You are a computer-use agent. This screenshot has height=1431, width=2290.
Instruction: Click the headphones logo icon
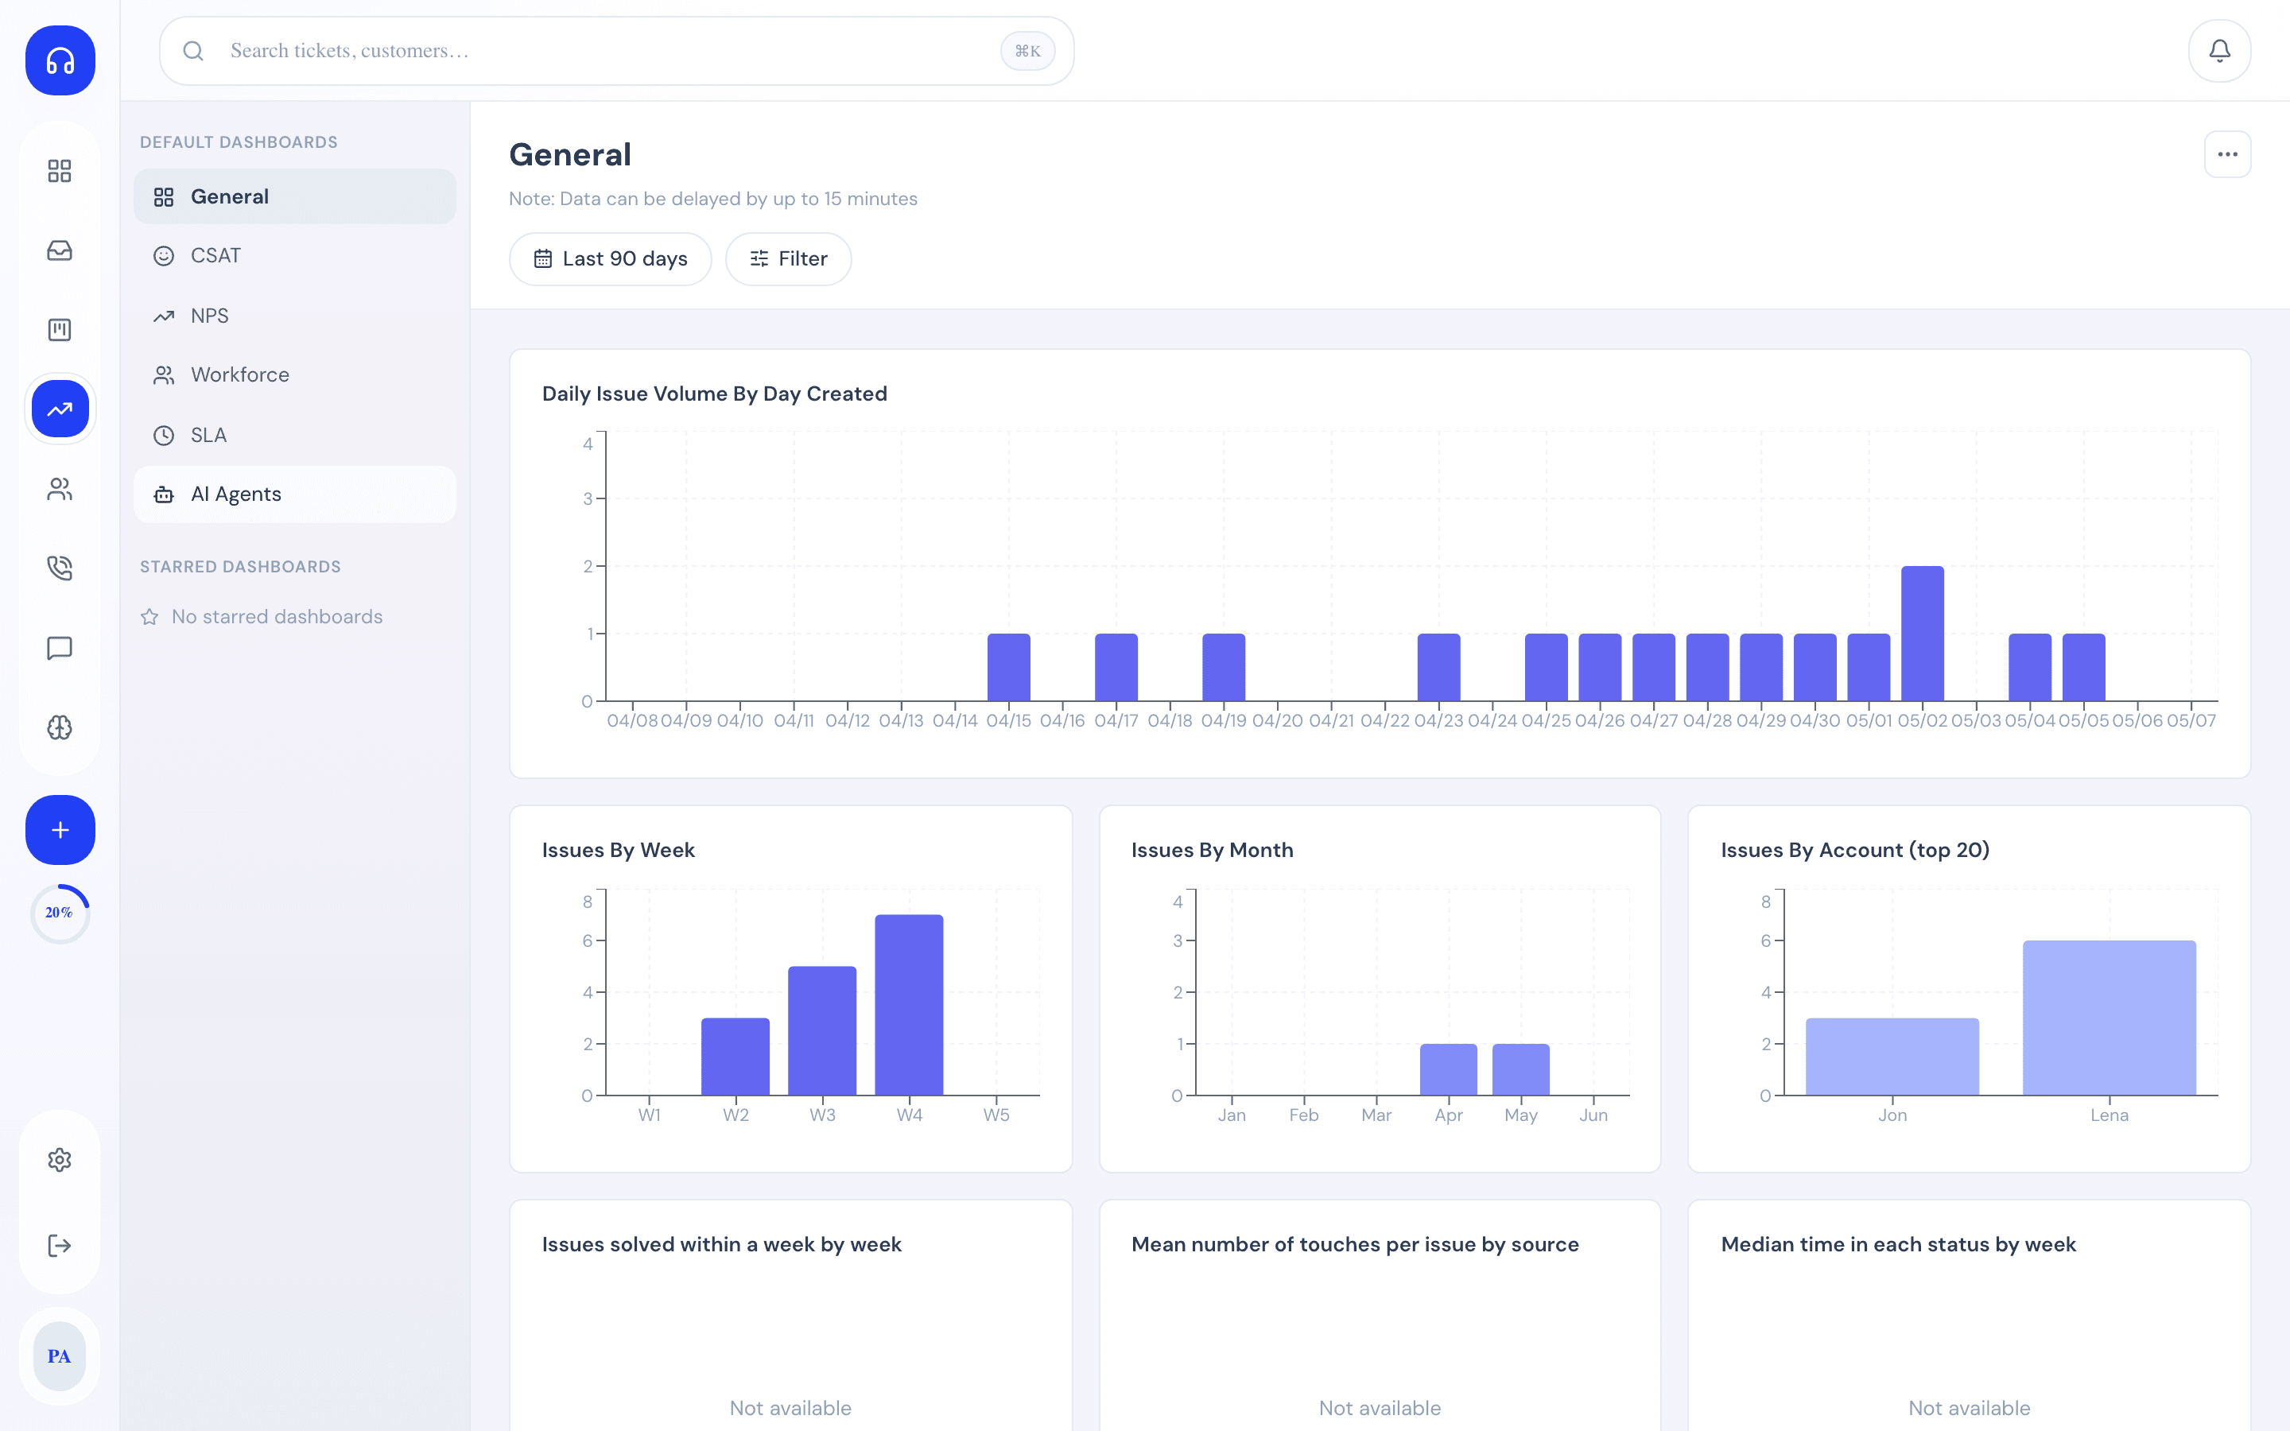coord(60,60)
